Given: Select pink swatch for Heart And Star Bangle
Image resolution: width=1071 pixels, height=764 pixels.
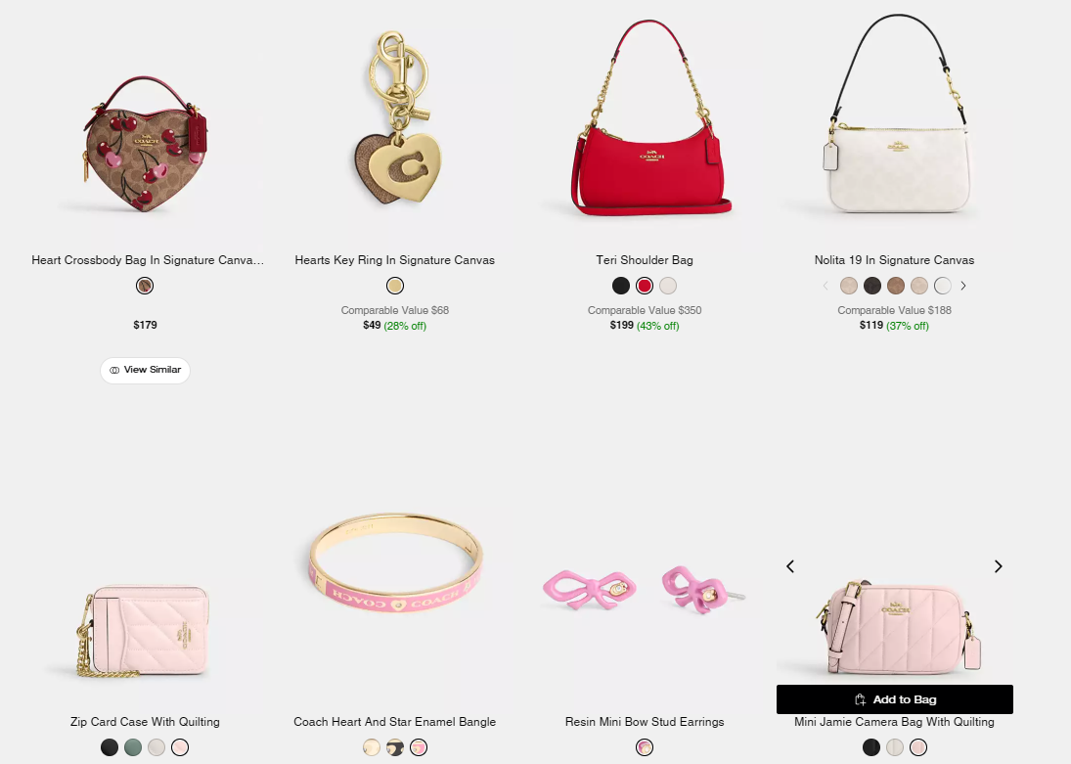Looking at the screenshot, I should tap(418, 747).
